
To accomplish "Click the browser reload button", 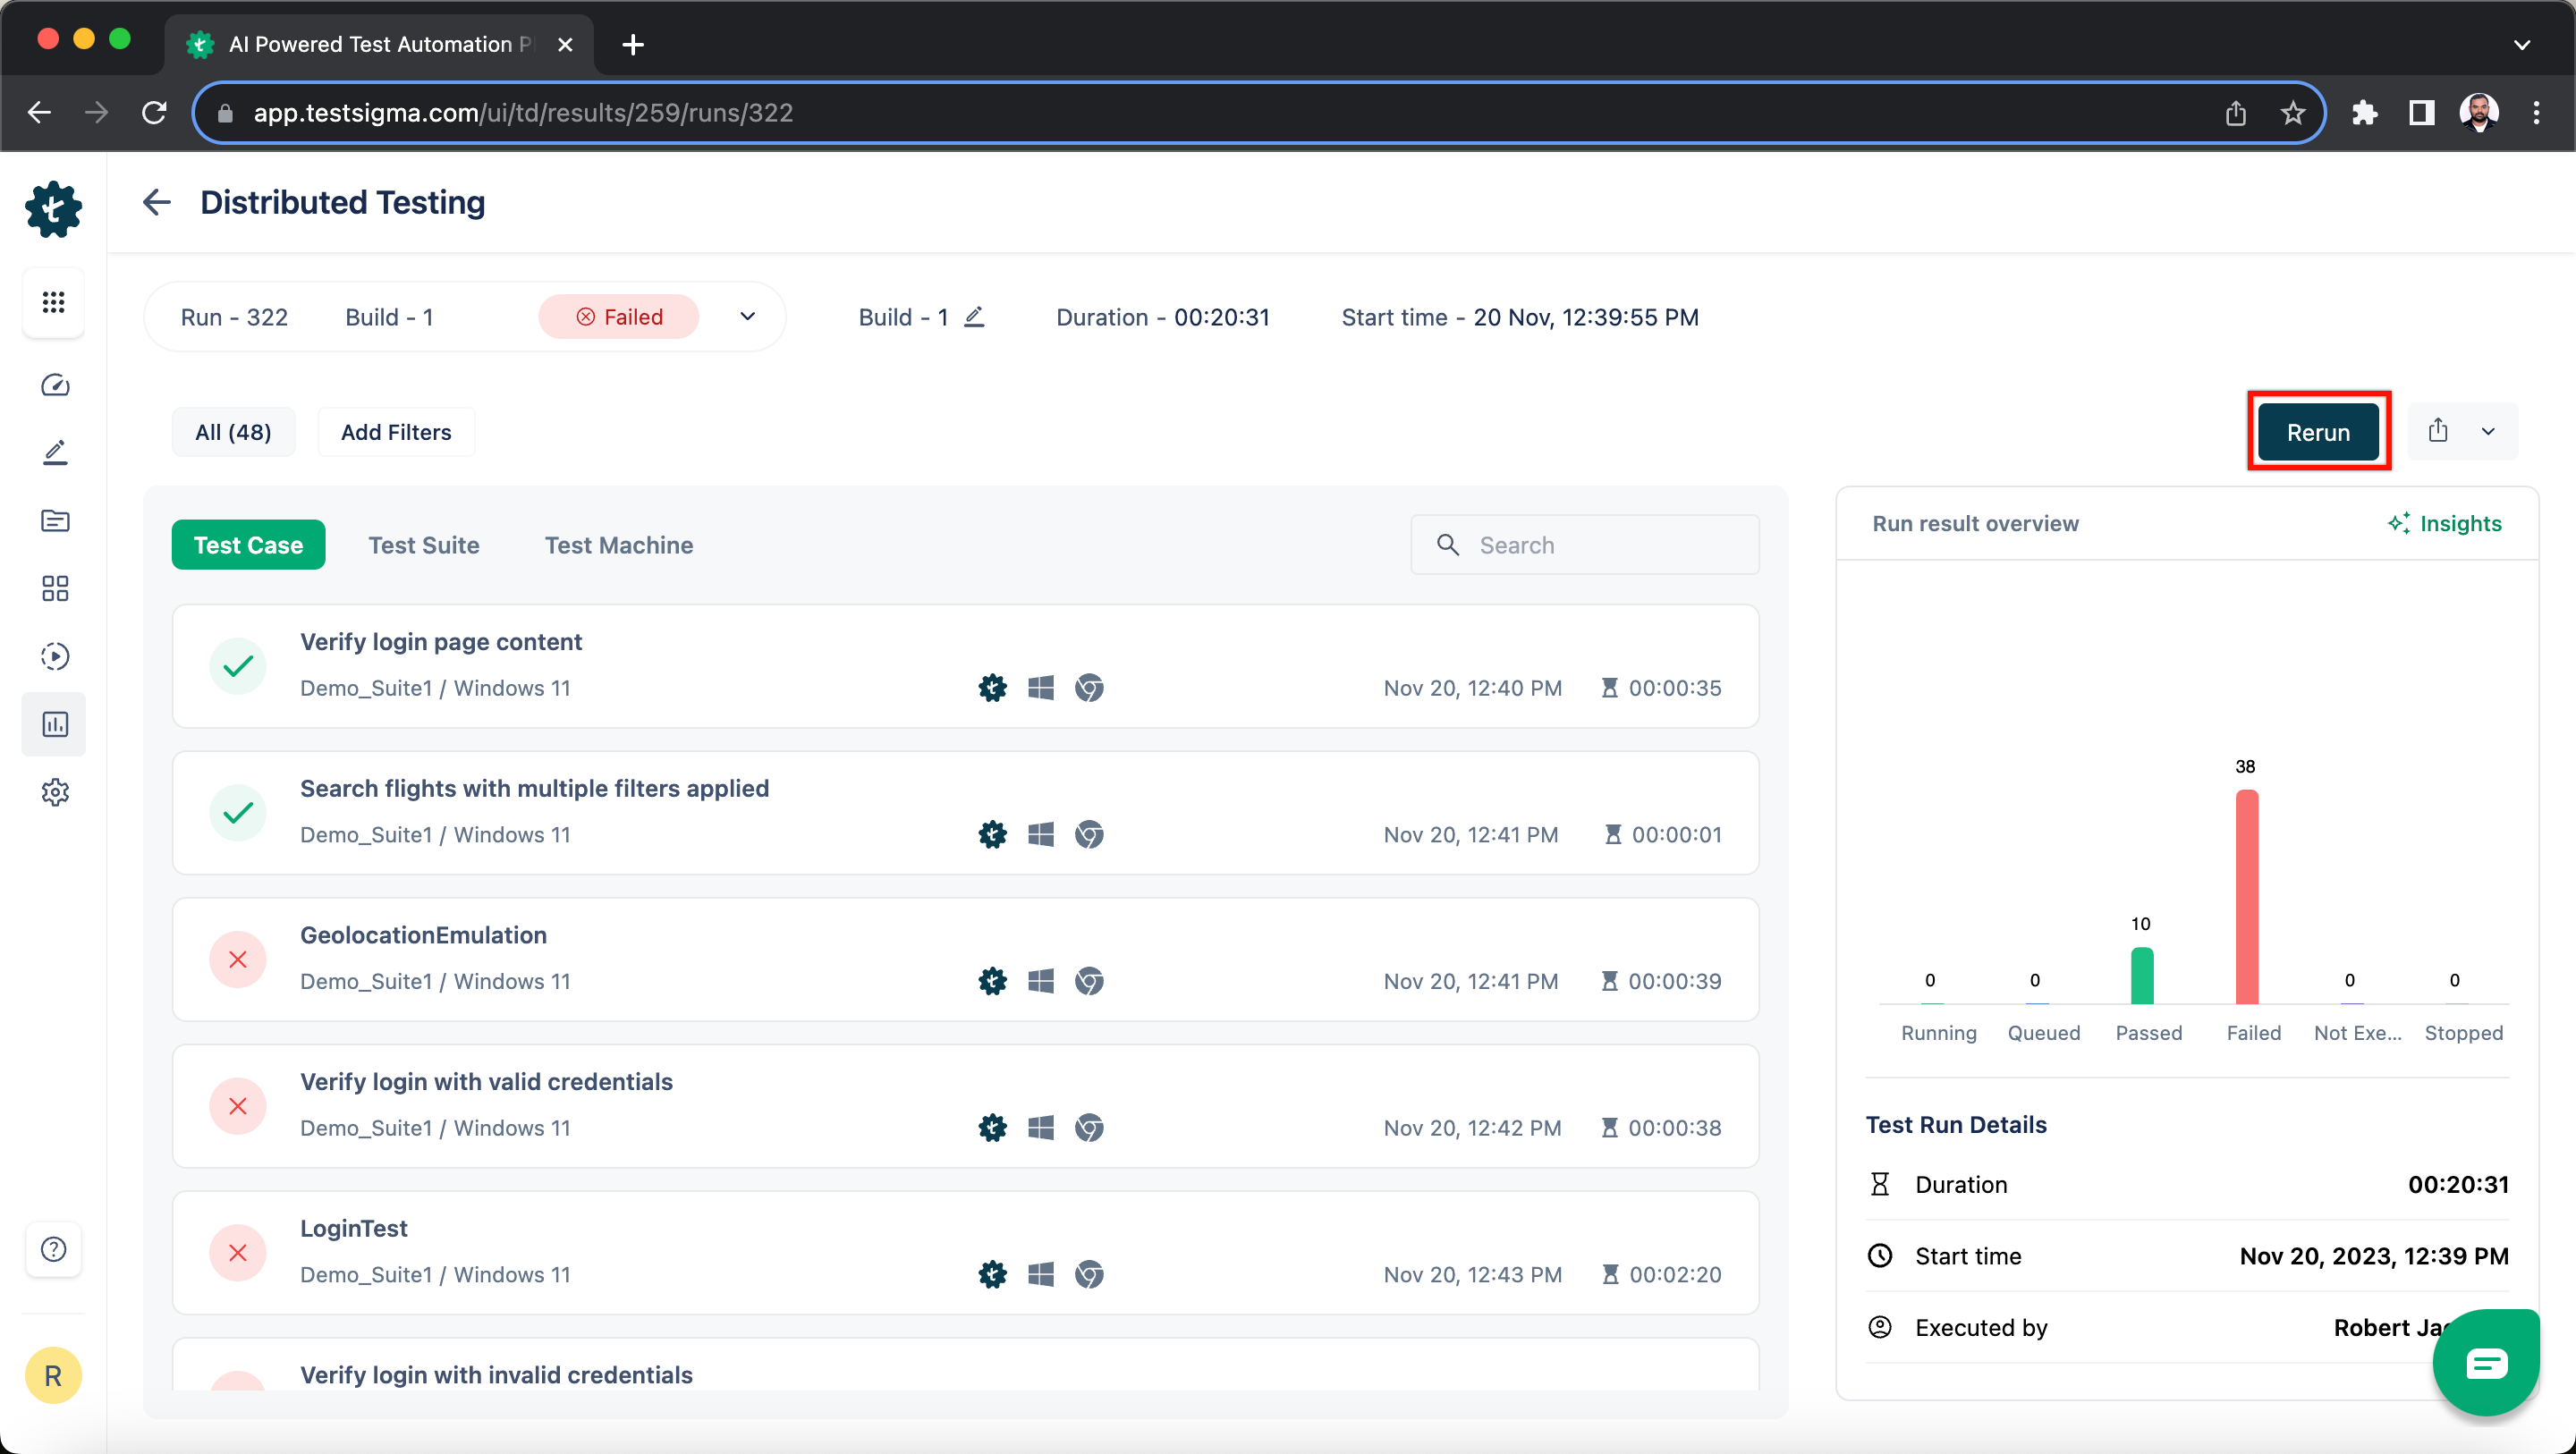I will pos(154,113).
